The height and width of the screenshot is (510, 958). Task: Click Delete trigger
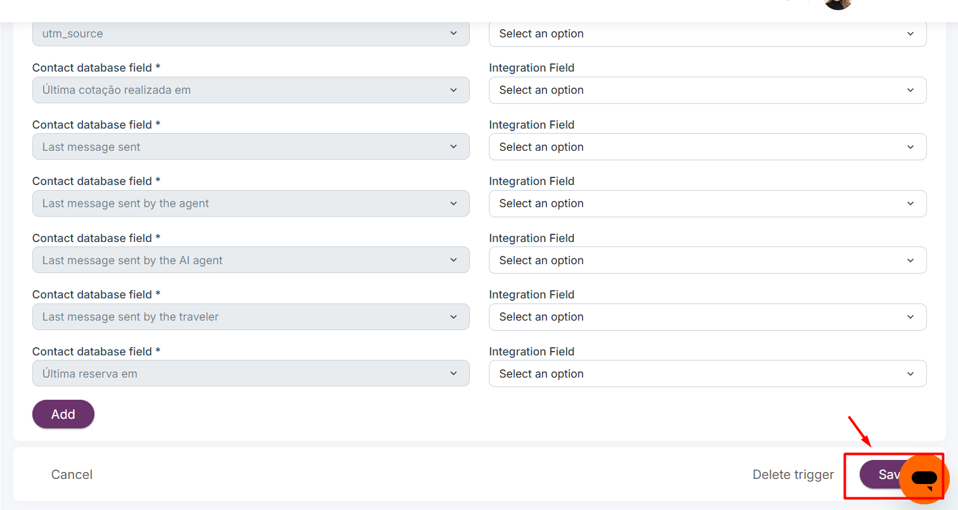coord(793,475)
